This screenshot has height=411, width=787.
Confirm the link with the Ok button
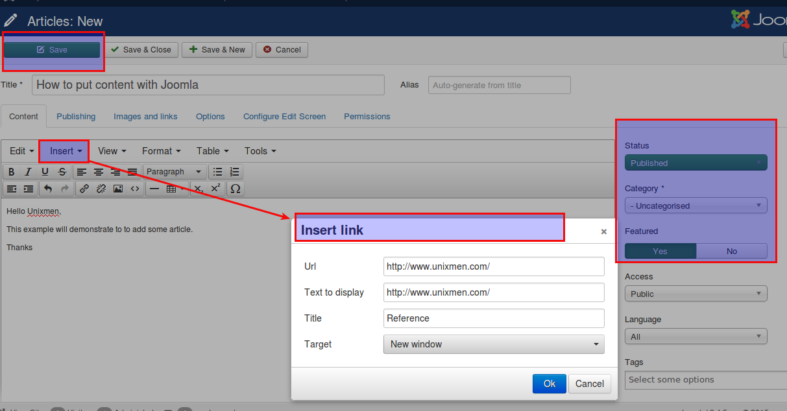[x=550, y=384]
